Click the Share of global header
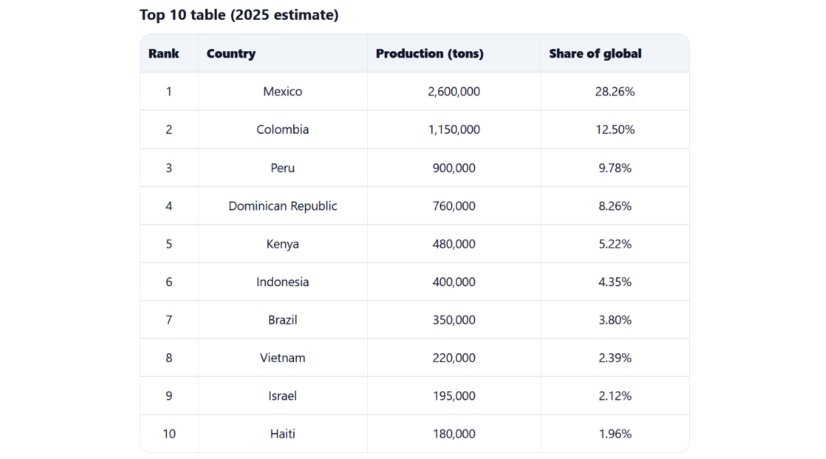This screenshot has height=459, width=826. pyautogui.click(x=595, y=54)
